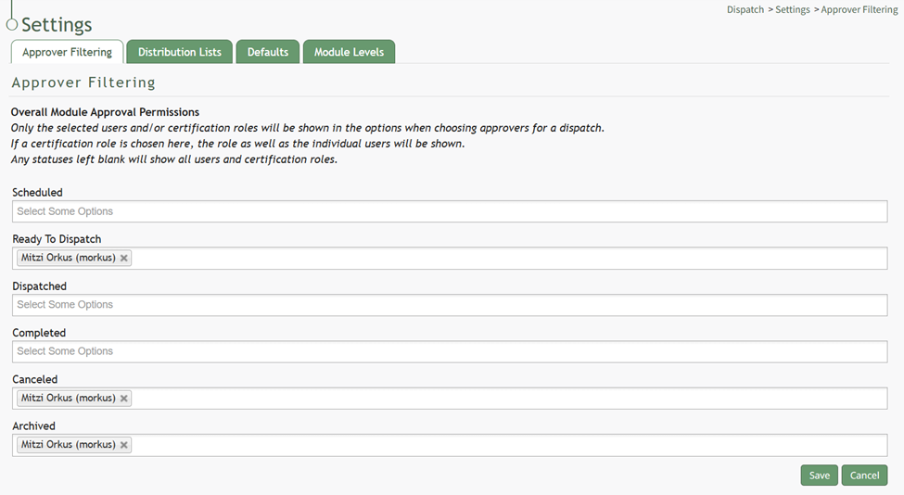Viewport: 904px width, 495px height.
Task: Select the Approver Filtering tab
Action: 67,52
